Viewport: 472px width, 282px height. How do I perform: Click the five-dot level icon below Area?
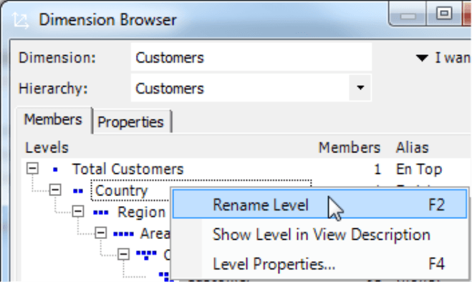point(146,256)
